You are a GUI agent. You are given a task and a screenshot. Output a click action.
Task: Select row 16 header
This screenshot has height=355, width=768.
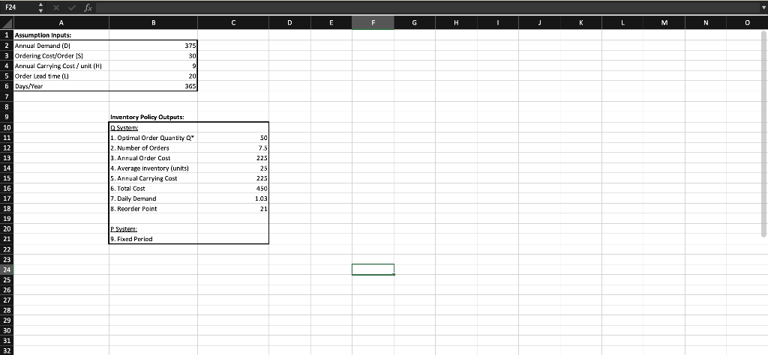point(7,188)
